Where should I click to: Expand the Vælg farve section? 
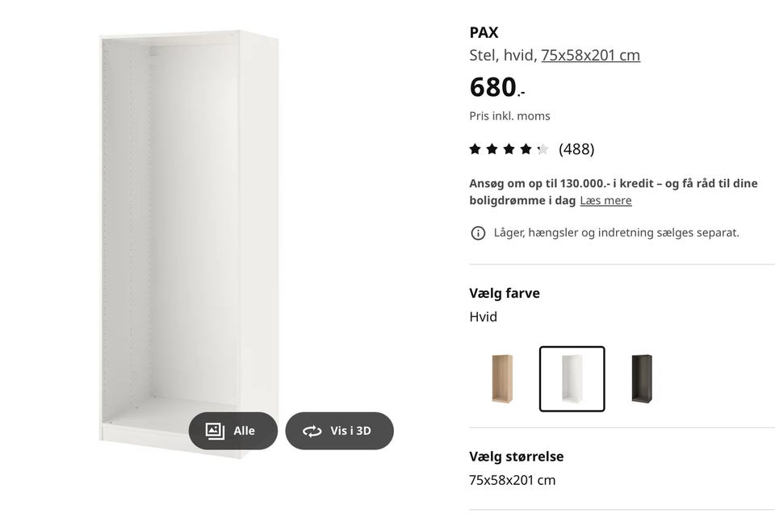tap(505, 294)
